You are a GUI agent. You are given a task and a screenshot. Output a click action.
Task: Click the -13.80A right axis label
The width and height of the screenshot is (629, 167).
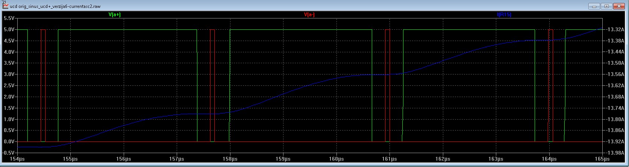pos(614,119)
